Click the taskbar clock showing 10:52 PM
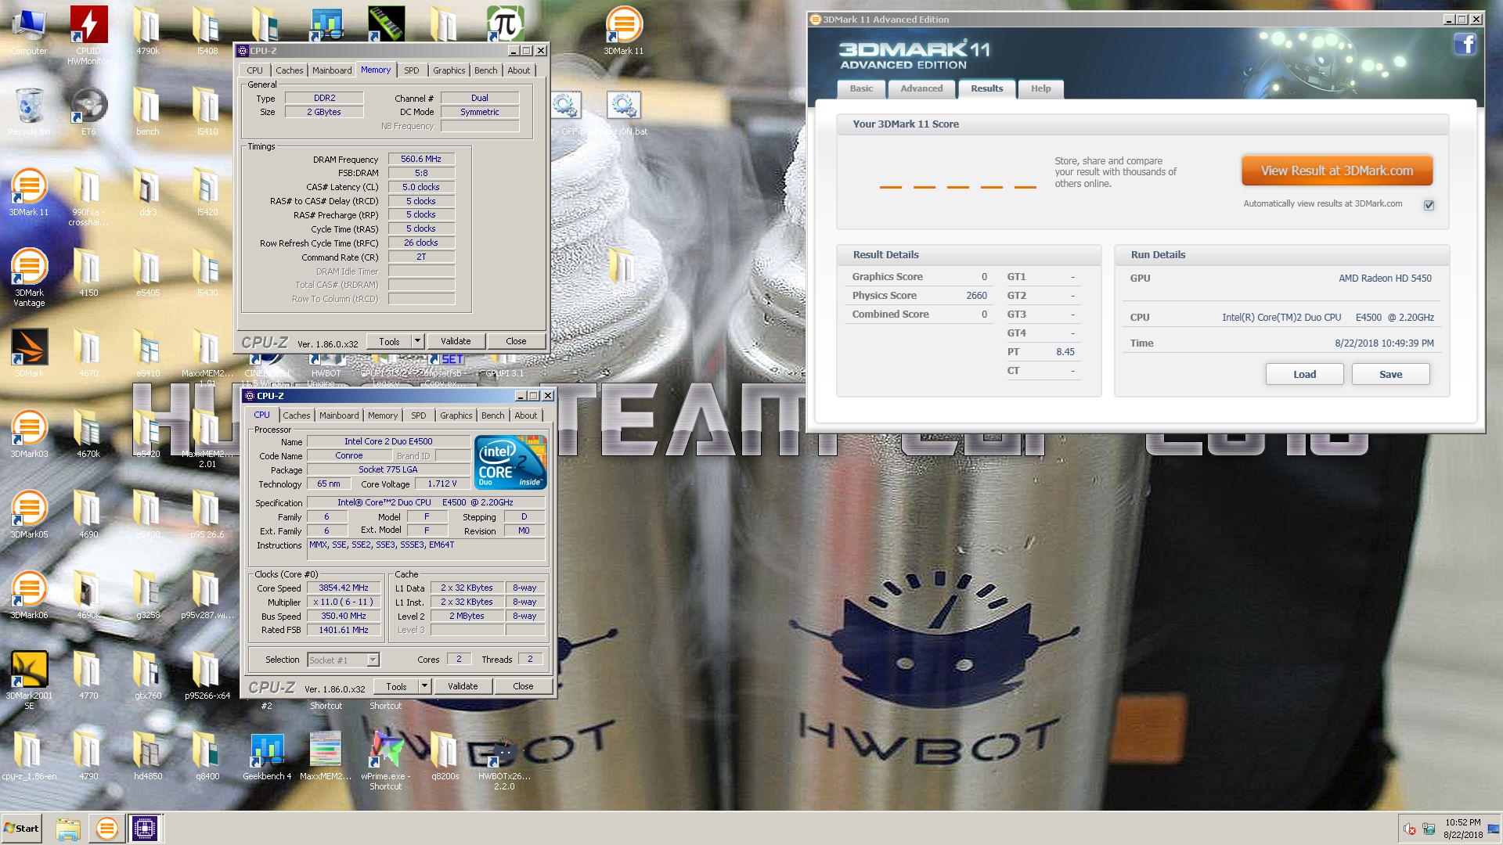Viewport: 1503px width, 845px height. point(1462,829)
